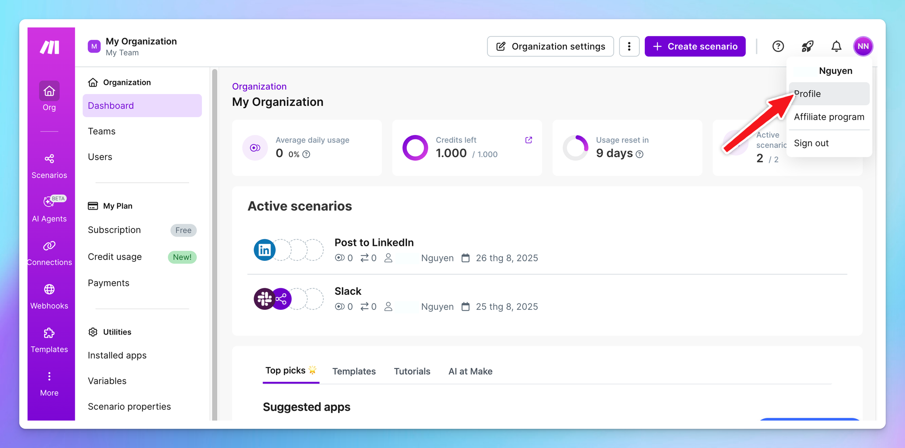Open the Users page
The image size is (905, 448).
coord(100,157)
